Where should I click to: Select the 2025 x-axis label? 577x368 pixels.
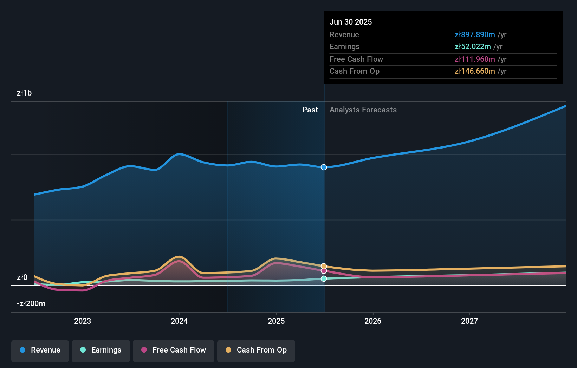coord(276,321)
